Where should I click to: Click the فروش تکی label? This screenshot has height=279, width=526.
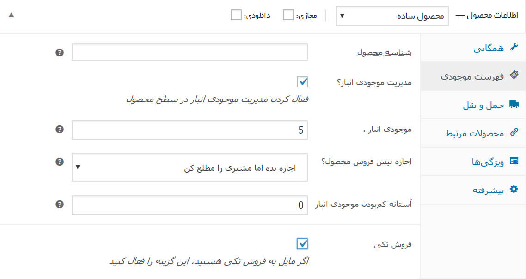pos(393,244)
